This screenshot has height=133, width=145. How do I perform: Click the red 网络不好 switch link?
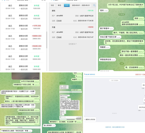[140, 74]
